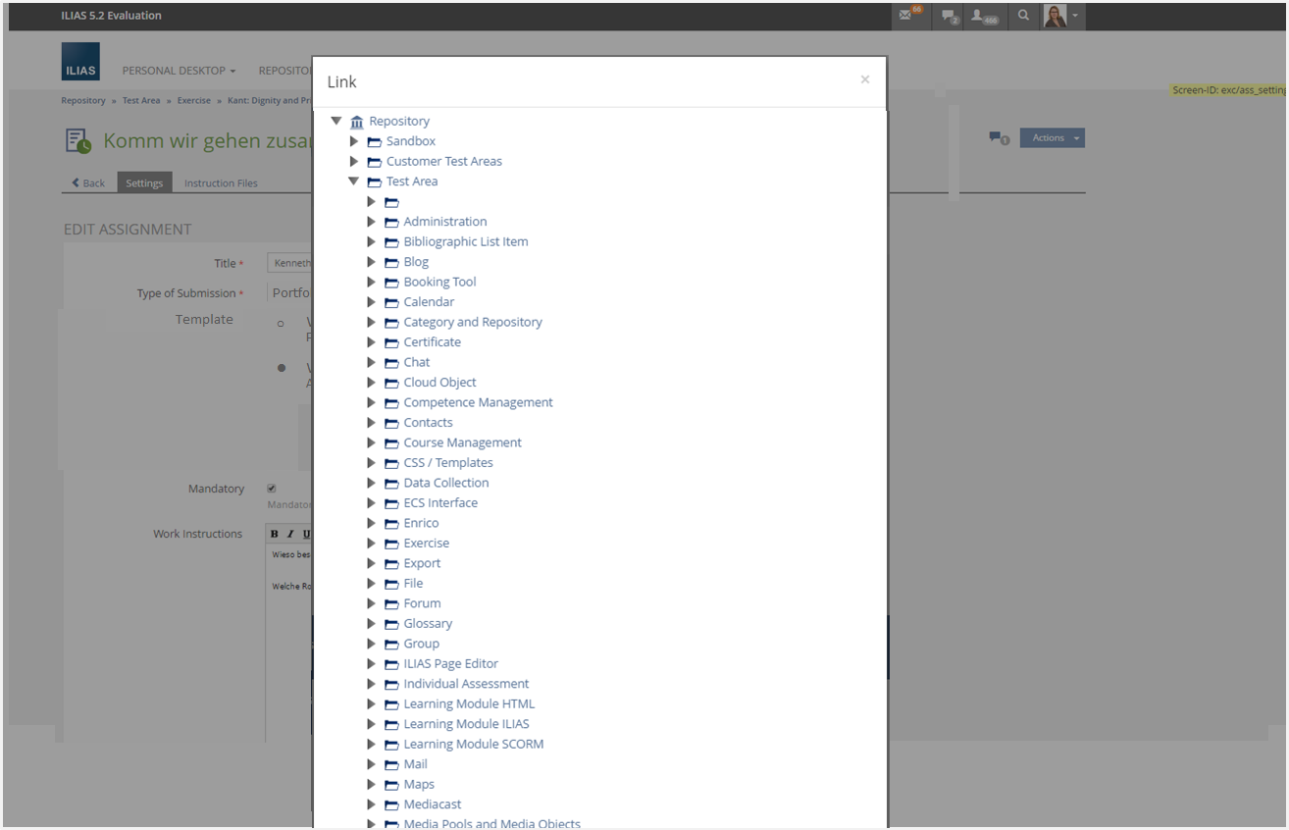The width and height of the screenshot is (1289, 830).
Task: Open the Personal Desktop menu
Action: [x=179, y=71]
